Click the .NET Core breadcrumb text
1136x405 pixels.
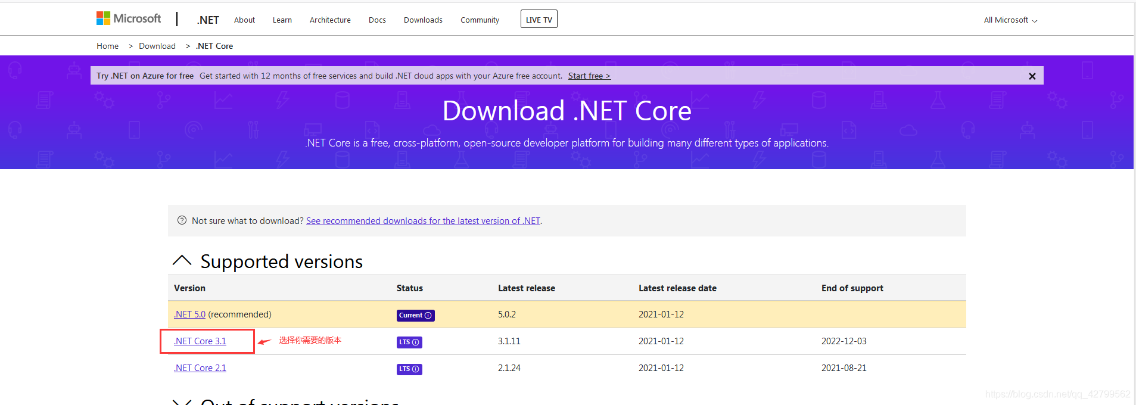pyautogui.click(x=214, y=46)
